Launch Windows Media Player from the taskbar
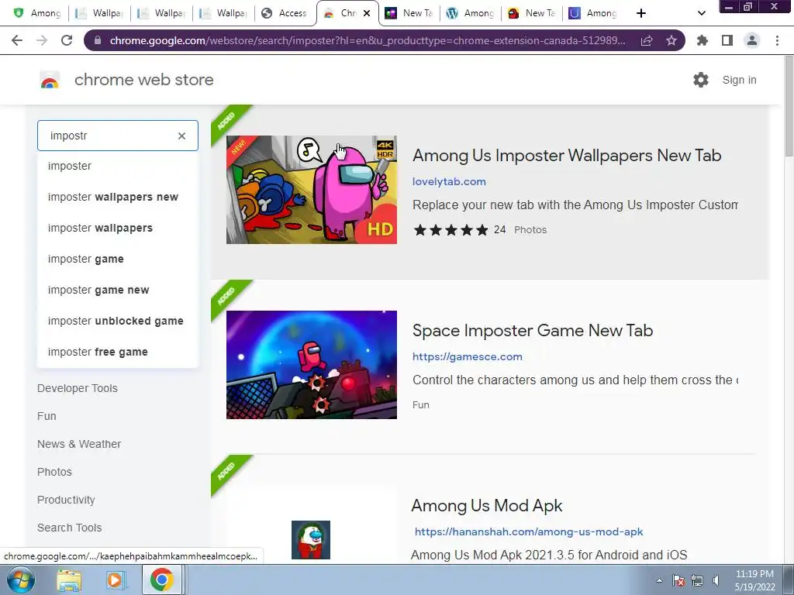The height and width of the screenshot is (595, 794). pyautogui.click(x=116, y=580)
